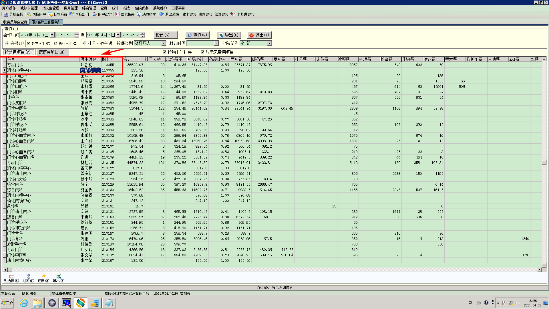Open the 分院简称 dropdown
The image size is (549, 309).
(269, 43)
